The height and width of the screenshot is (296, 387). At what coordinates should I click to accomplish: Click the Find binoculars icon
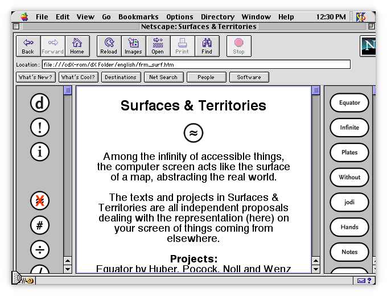click(x=207, y=46)
